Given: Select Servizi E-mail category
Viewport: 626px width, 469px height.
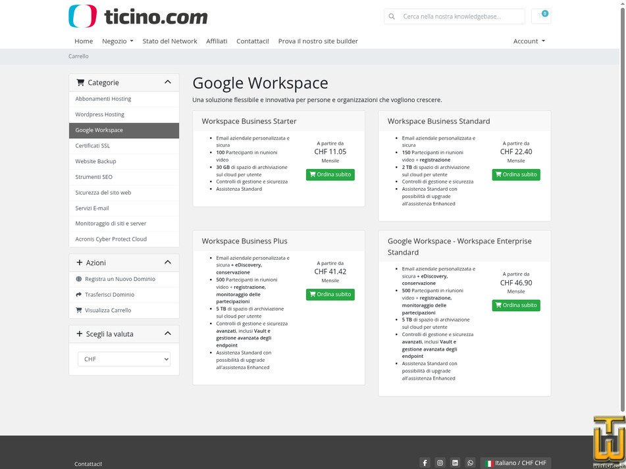Looking at the screenshot, I should tap(124, 208).
